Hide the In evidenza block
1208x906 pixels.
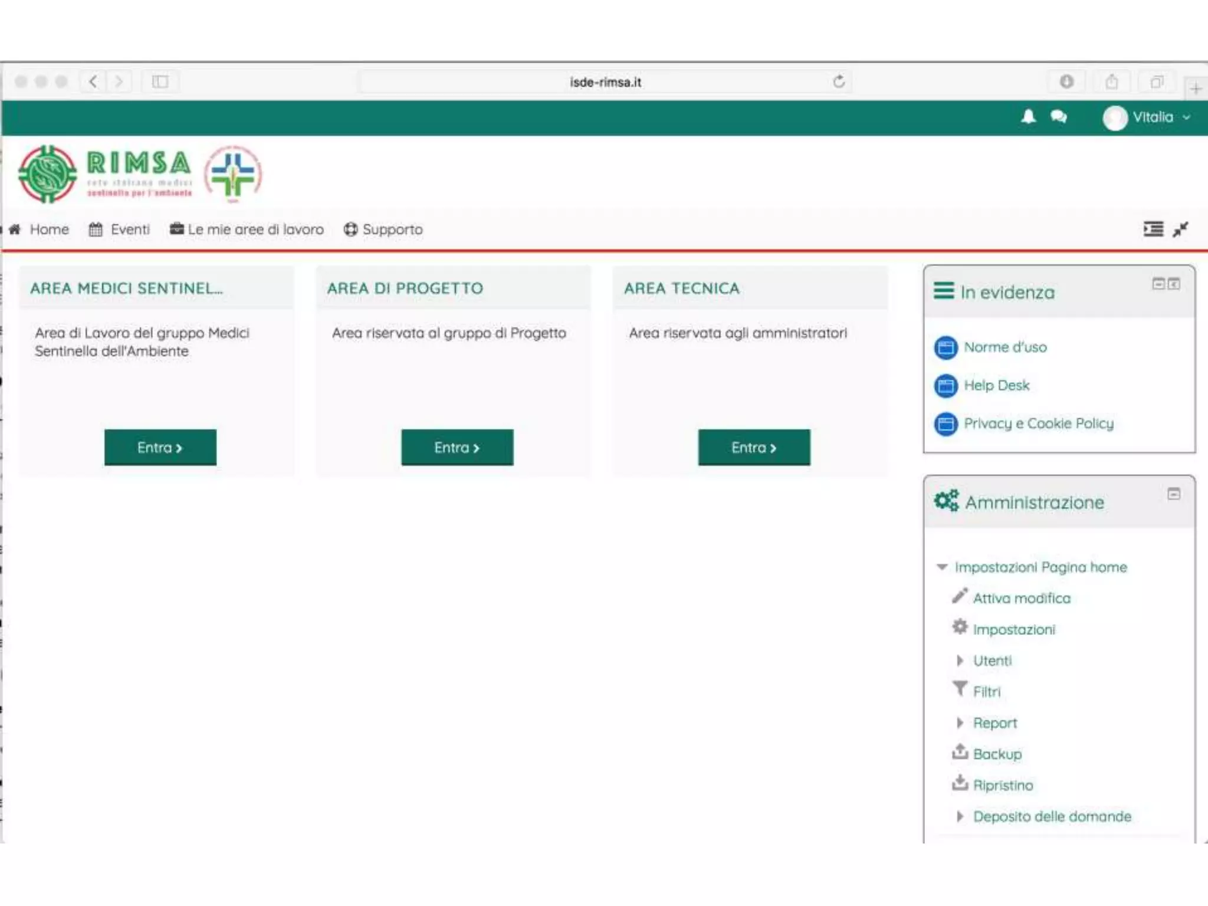coord(1158,284)
